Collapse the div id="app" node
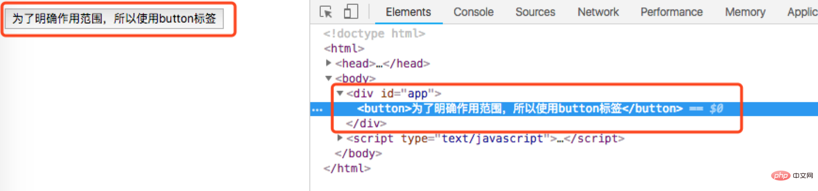The width and height of the screenshot is (818, 191). click(340, 93)
